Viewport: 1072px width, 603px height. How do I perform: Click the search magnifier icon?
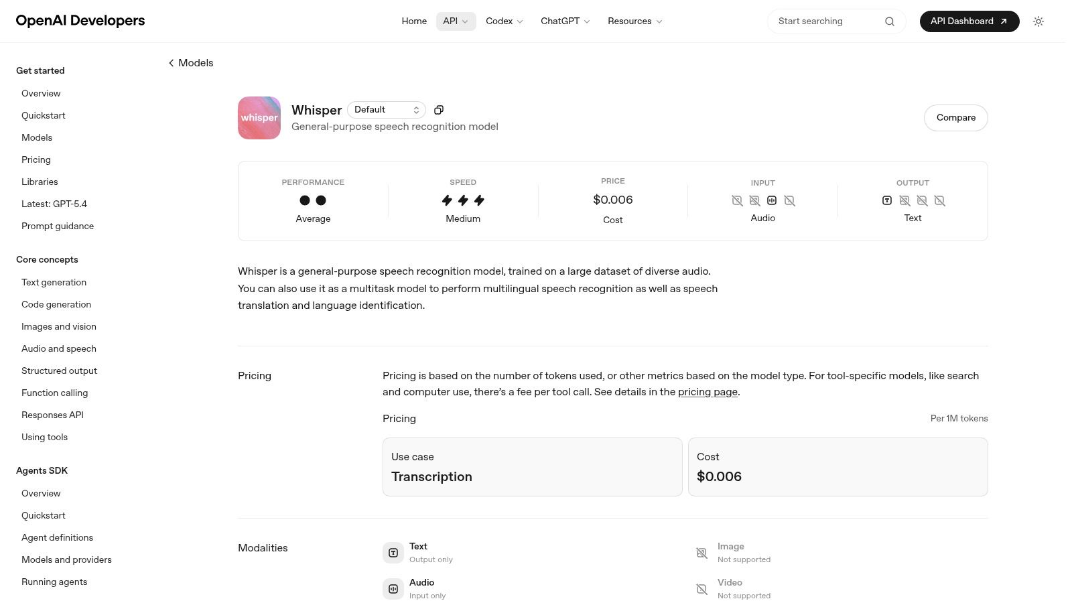pyautogui.click(x=889, y=21)
